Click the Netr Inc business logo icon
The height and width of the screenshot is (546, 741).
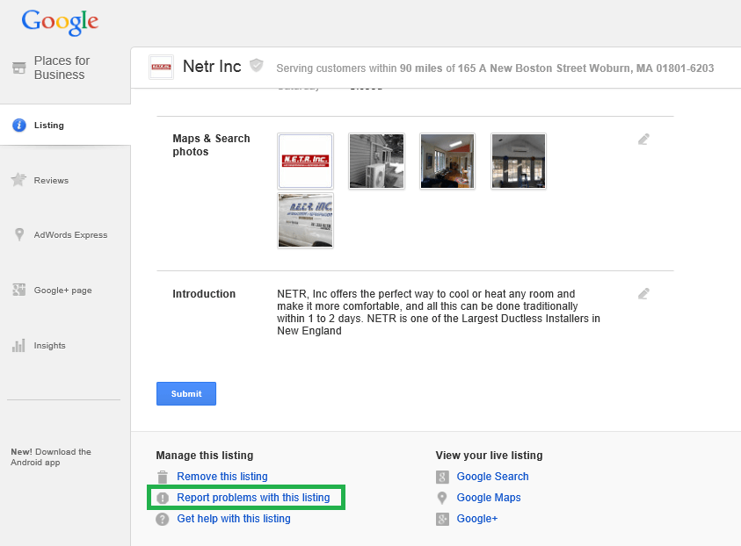(161, 68)
